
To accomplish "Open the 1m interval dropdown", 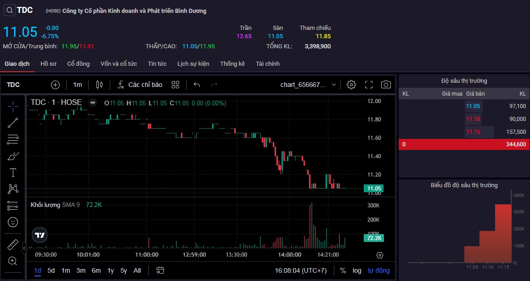I will tap(78, 85).
